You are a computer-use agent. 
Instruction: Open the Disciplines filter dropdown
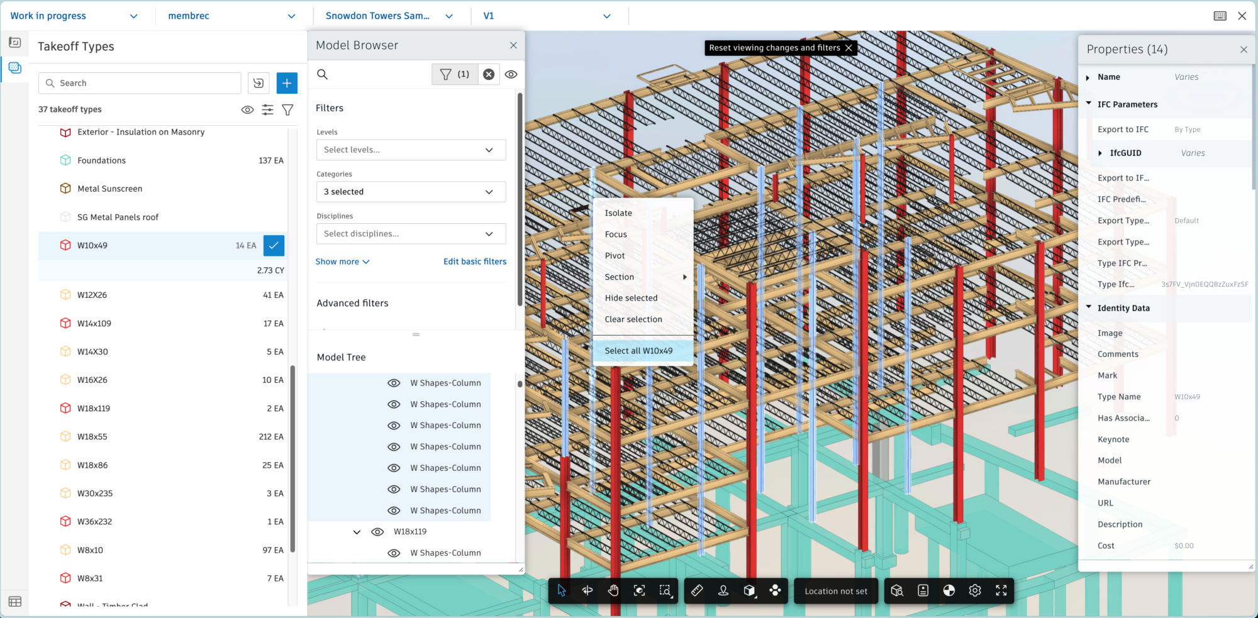coord(411,234)
